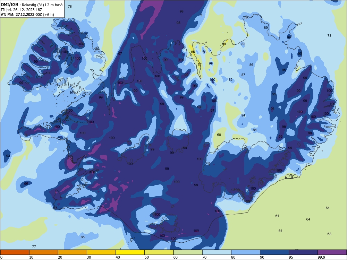
Task: Click the humidity value '84' on the map
Action: (255, 130)
